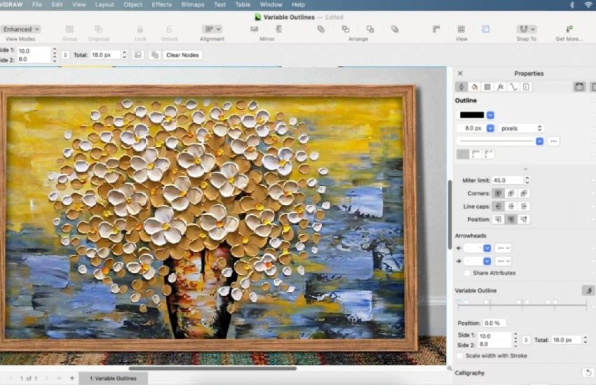Toggle the grid view icon
The width and height of the screenshot is (596, 392).
point(461,29)
